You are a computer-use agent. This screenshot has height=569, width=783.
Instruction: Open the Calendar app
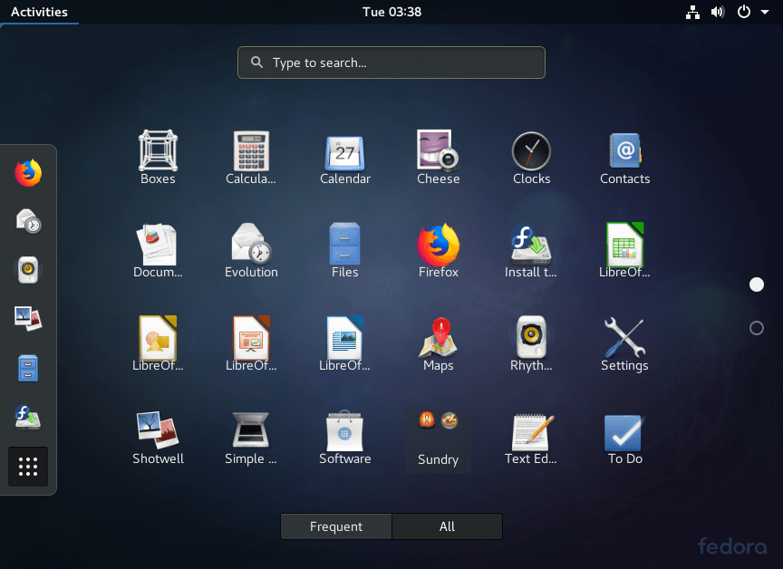click(x=345, y=158)
